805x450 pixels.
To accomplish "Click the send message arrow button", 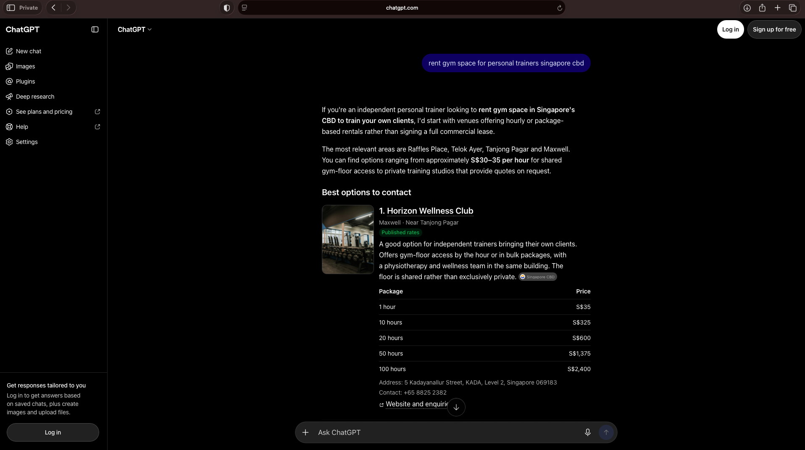I will pos(606,432).
